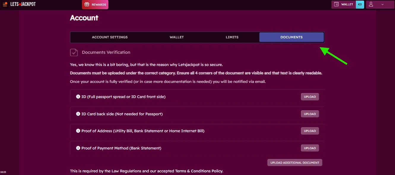Switch to the Account Settings tab
This screenshot has height=175, width=395.
pyautogui.click(x=110, y=37)
